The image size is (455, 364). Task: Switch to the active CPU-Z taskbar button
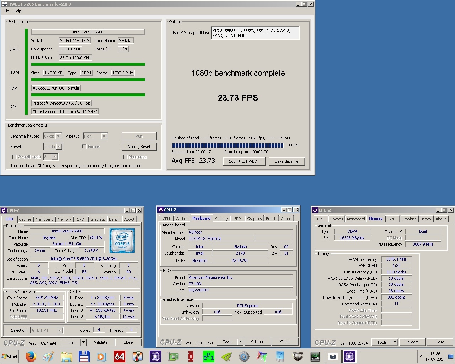[x=349, y=356]
